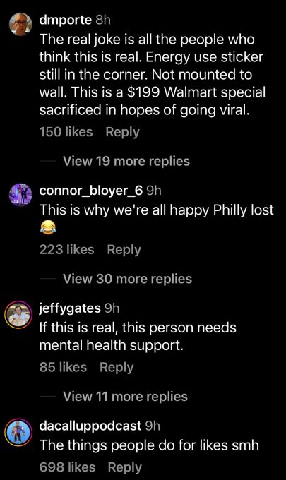The width and height of the screenshot is (286, 480).
Task: Open the jeffygates username link
Action: click(70, 308)
